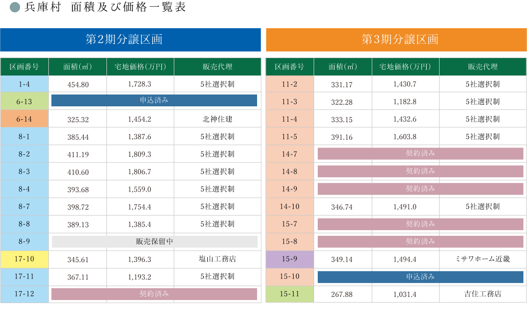Click 販売代理 header in the 第3期 table

tap(482, 67)
